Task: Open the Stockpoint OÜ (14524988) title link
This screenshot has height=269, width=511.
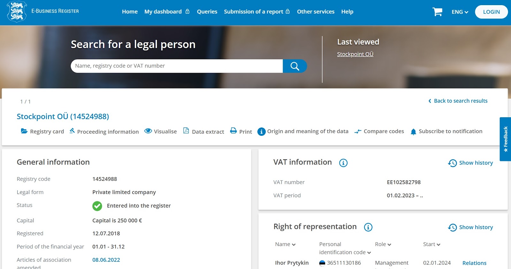Action: coord(63,116)
